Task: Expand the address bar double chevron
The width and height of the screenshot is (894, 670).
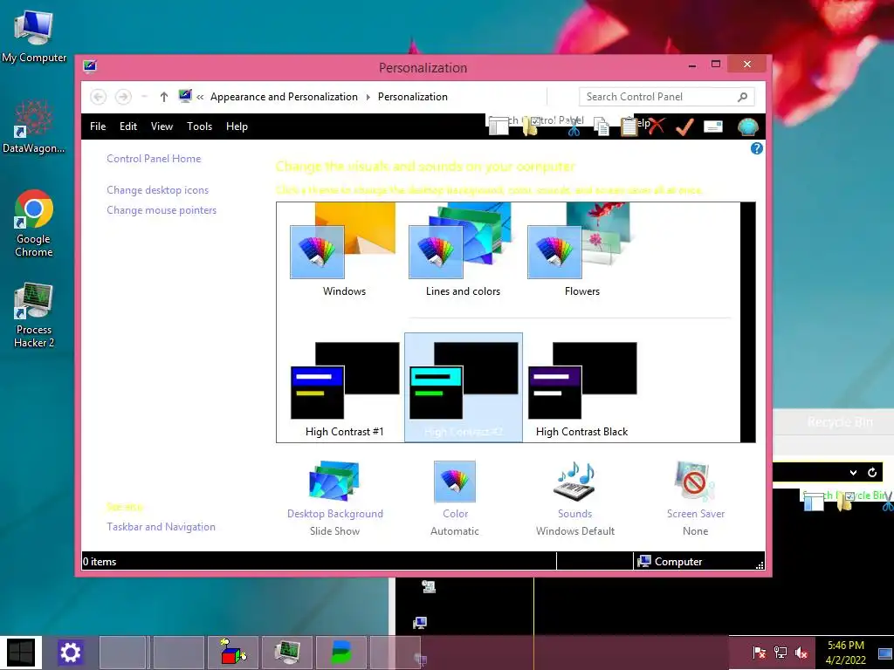Action: tap(200, 98)
